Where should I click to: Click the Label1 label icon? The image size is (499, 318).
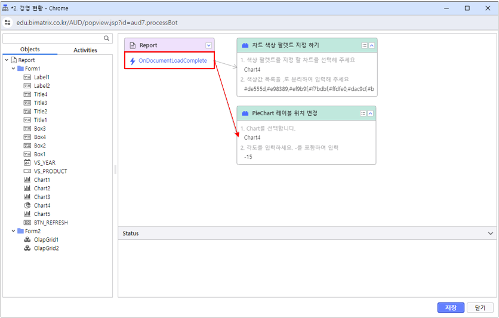(27, 78)
